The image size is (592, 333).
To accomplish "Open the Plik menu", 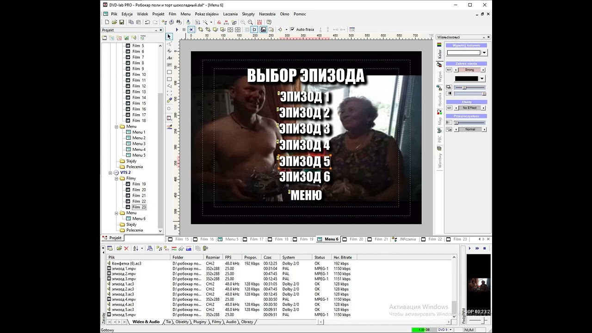I will coord(114,14).
